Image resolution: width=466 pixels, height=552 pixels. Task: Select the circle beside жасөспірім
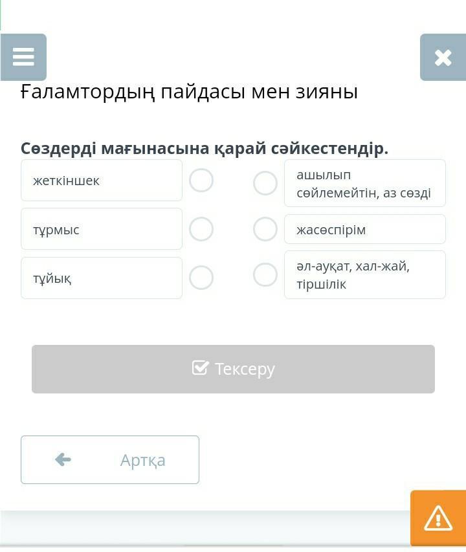click(265, 229)
